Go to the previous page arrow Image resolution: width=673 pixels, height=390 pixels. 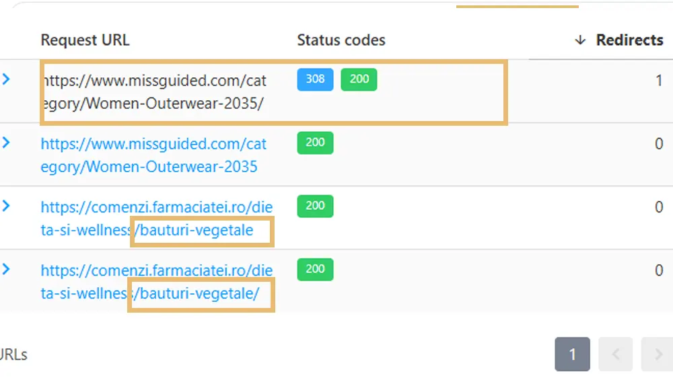point(616,354)
